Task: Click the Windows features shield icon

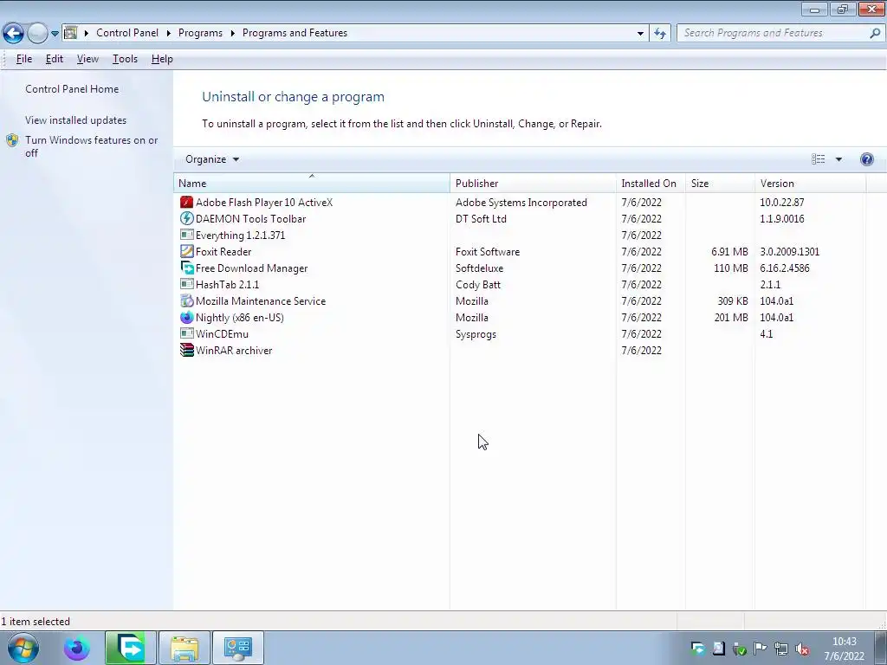Action: 12,140
